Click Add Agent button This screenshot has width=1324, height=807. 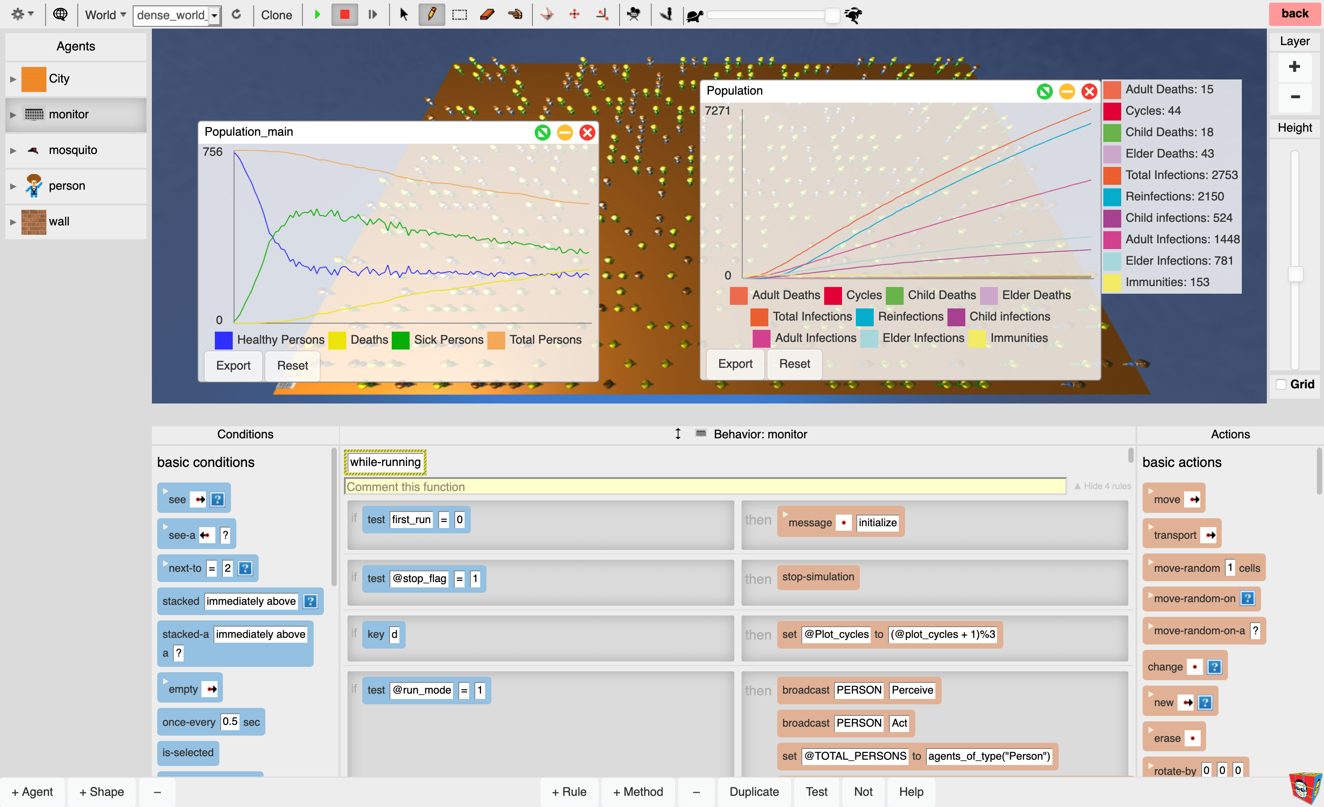(33, 792)
